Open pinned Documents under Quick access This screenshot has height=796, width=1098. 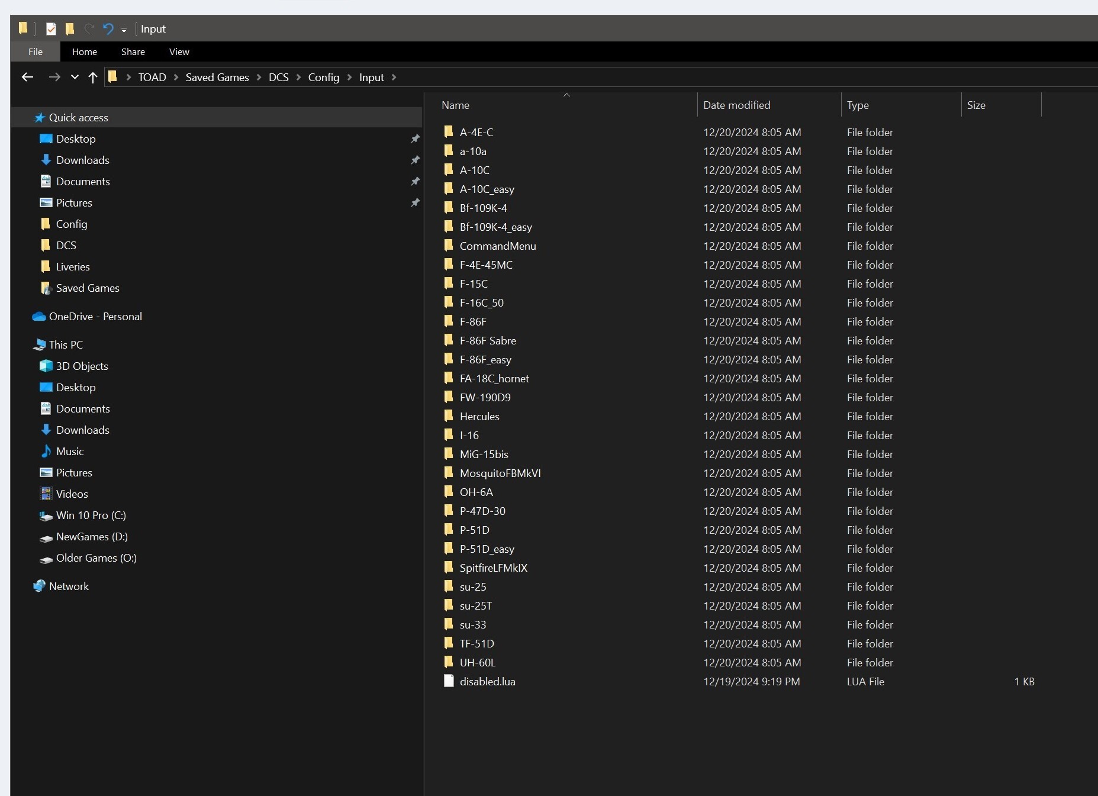pos(83,181)
